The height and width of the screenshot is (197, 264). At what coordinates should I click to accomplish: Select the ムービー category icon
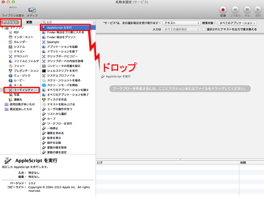(10, 80)
